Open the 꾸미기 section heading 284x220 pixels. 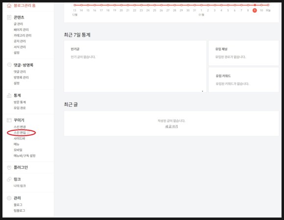click(x=19, y=120)
